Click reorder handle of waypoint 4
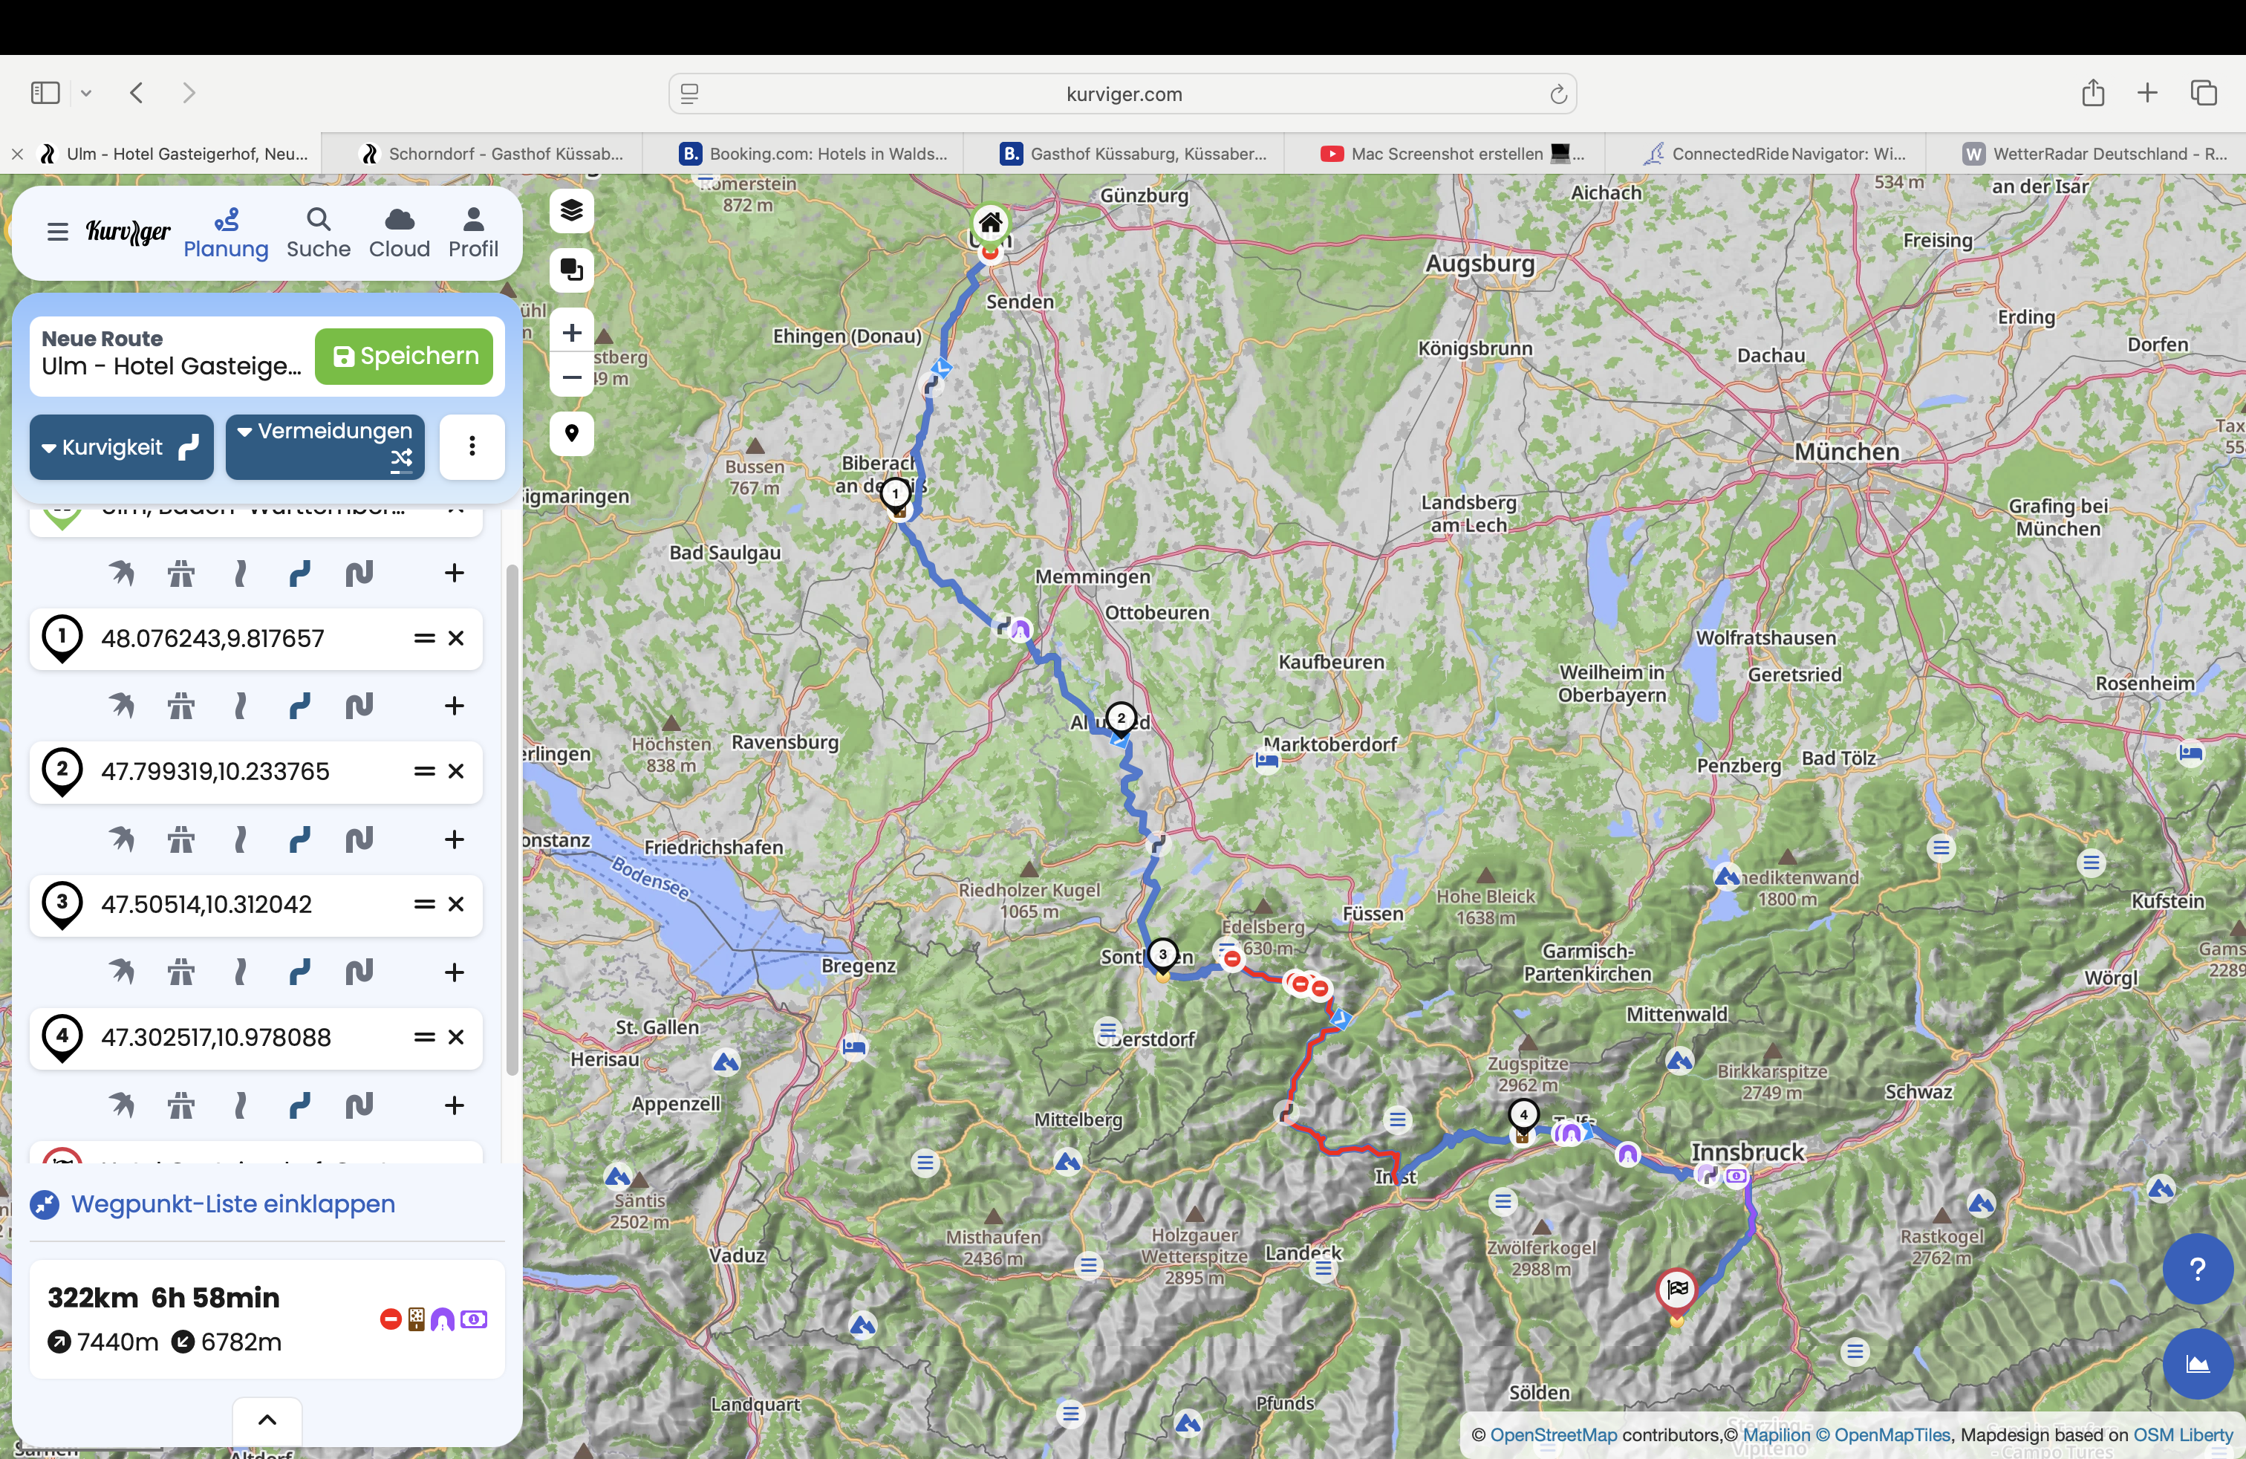 pos(425,1037)
